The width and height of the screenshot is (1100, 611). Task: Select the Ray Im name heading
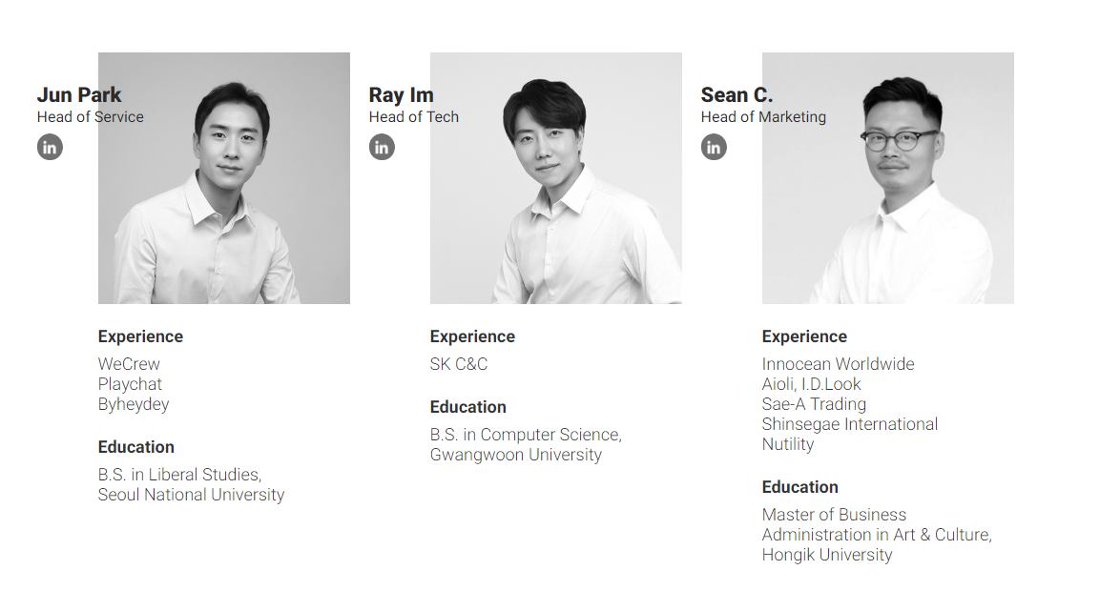[402, 94]
